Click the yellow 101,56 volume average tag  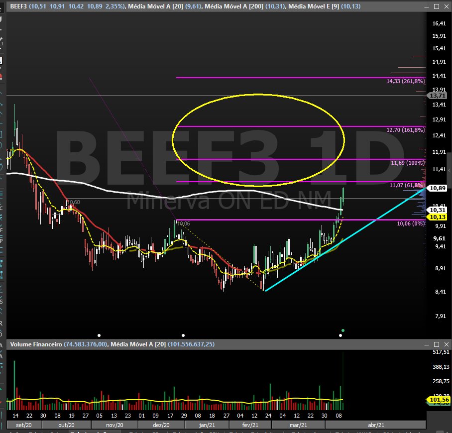pyautogui.click(x=439, y=400)
